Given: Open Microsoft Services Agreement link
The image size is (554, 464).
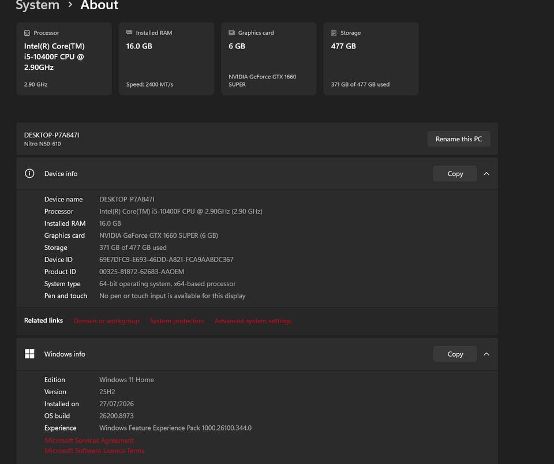Looking at the screenshot, I should [x=89, y=440].
